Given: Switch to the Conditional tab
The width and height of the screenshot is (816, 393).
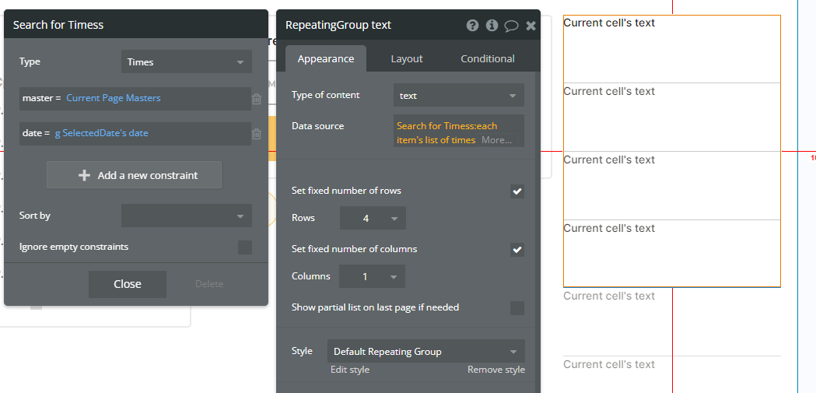Looking at the screenshot, I should tap(488, 59).
